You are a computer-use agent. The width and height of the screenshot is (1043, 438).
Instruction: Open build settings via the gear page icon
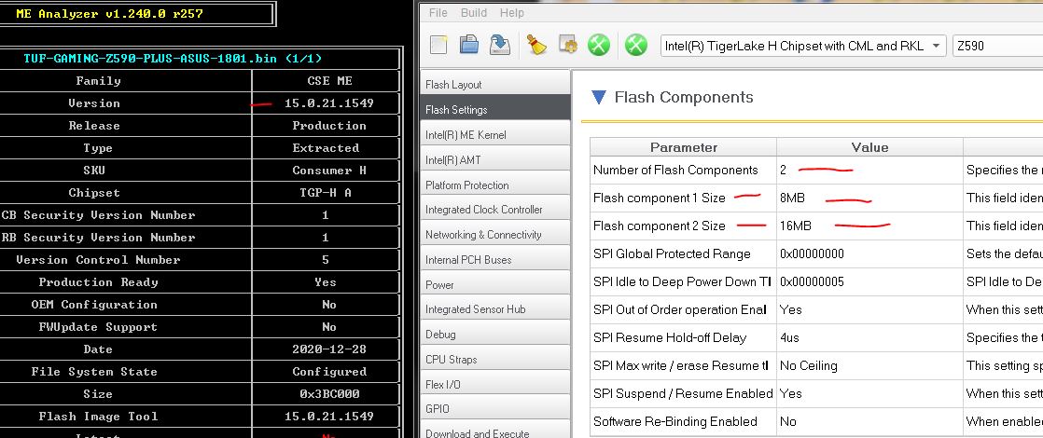coord(567,45)
